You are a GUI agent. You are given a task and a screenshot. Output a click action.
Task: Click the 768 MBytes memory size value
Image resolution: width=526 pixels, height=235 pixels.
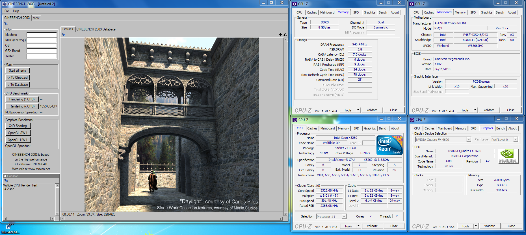click(x=501, y=180)
